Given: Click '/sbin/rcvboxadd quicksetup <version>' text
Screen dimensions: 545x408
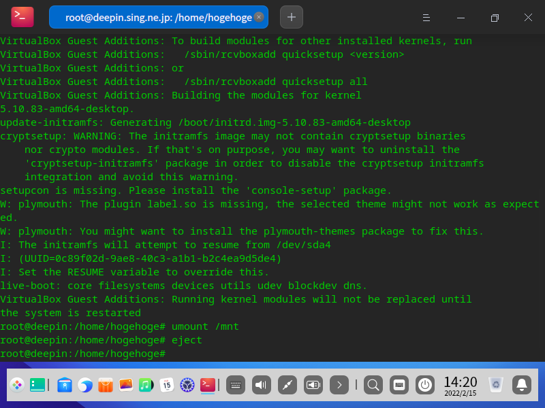Looking at the screenshot, I should pos(294,54).
